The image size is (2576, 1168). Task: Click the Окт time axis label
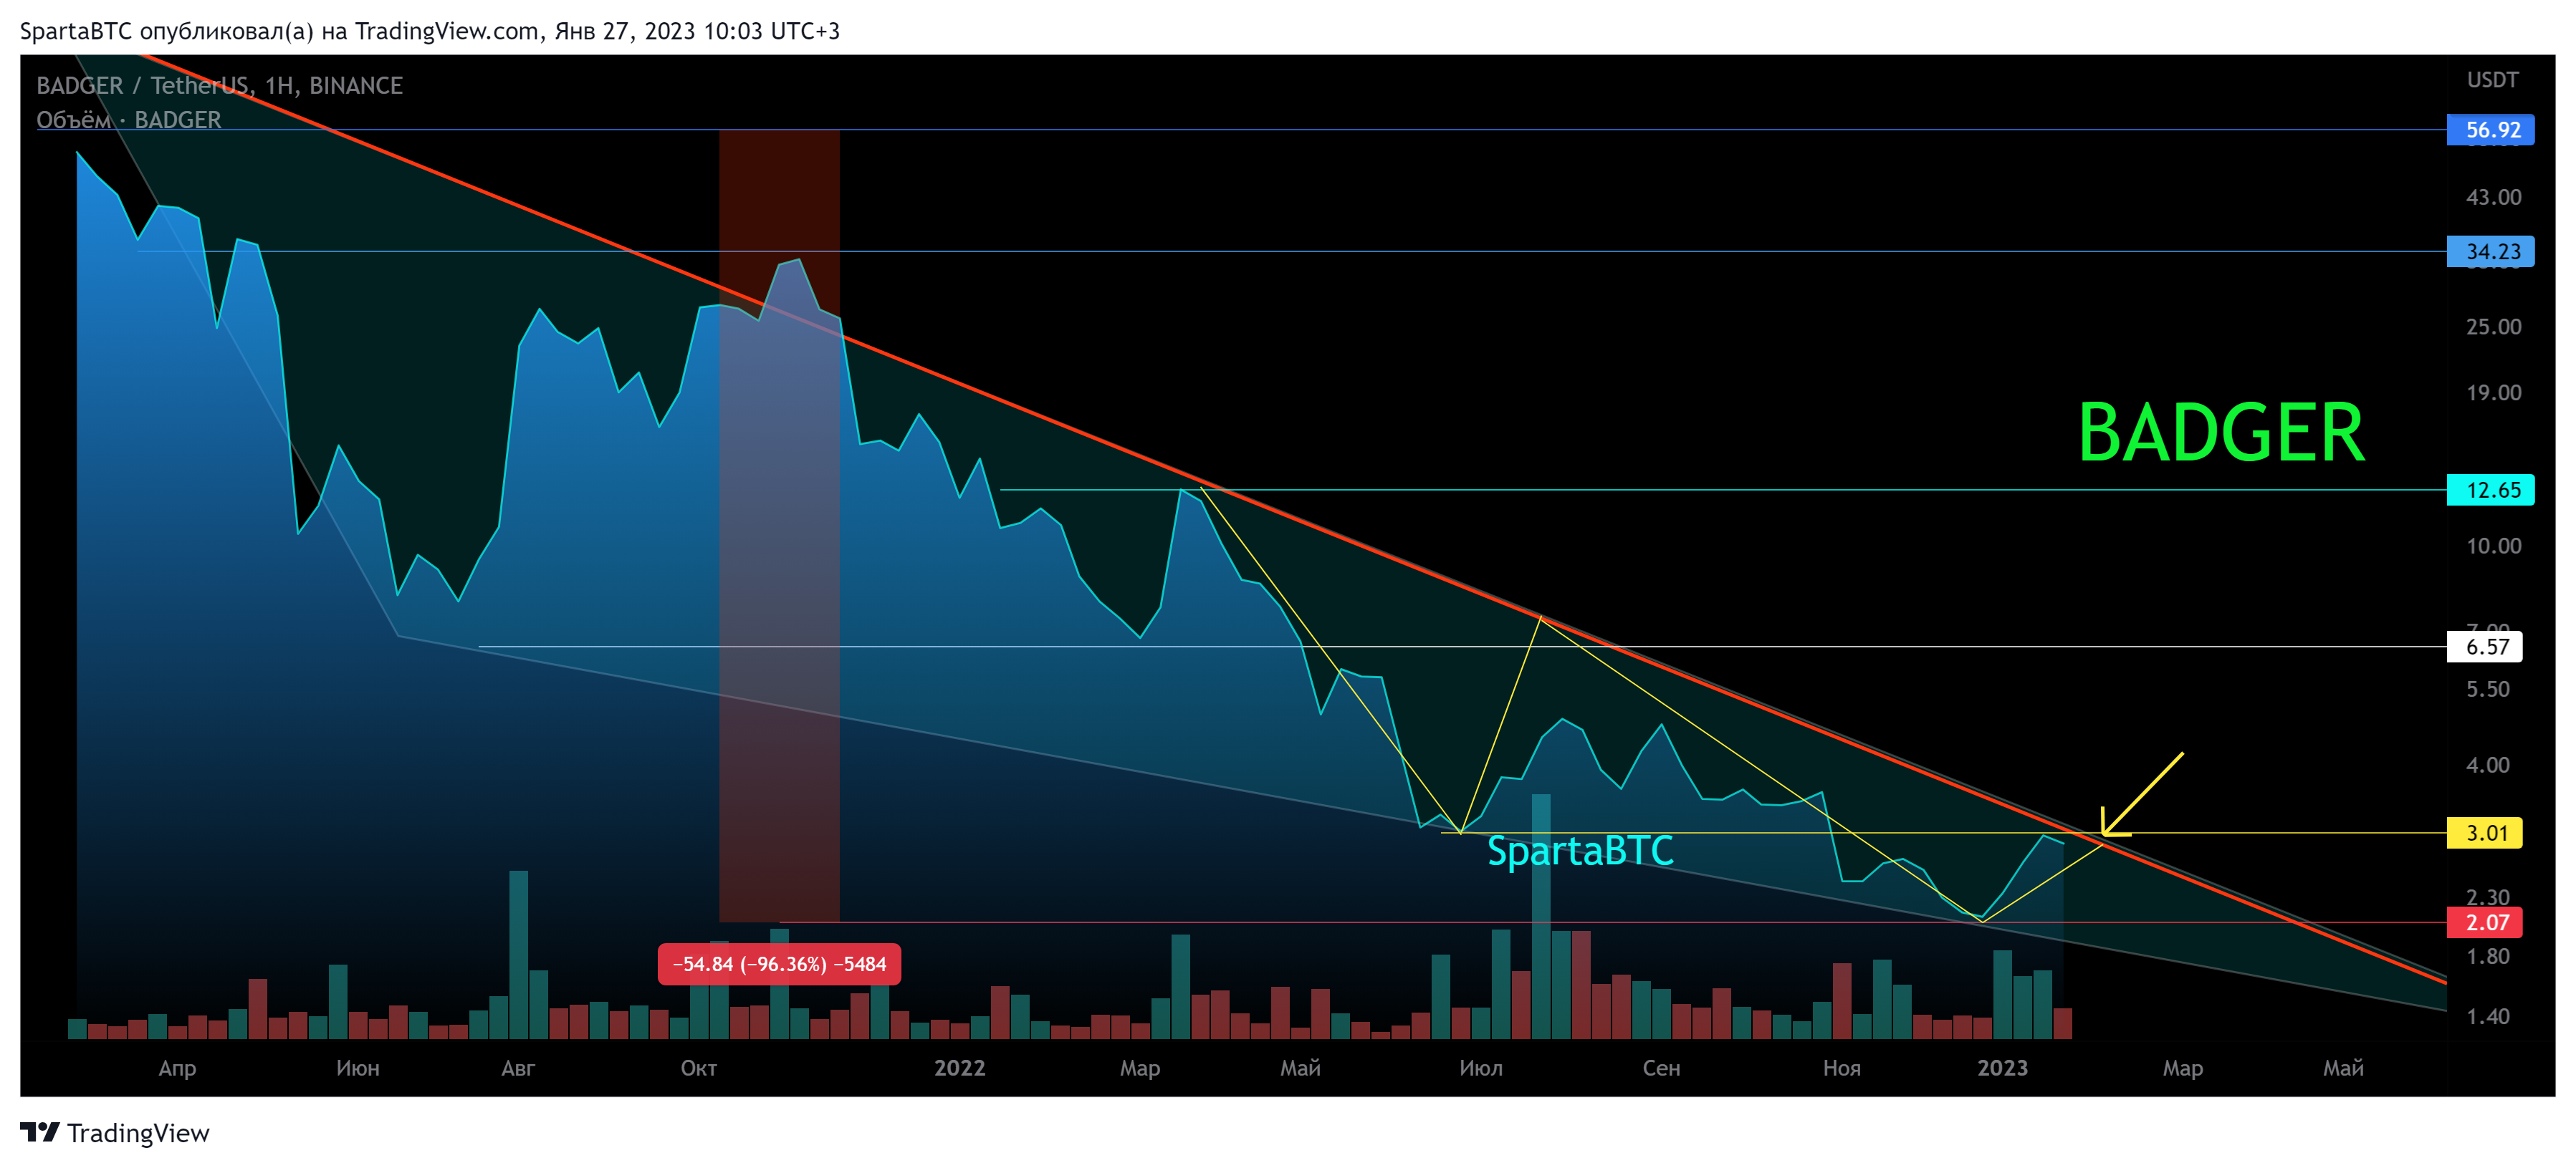(x=698, y=1068)
